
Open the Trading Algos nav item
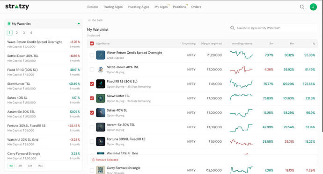(113, 7)
